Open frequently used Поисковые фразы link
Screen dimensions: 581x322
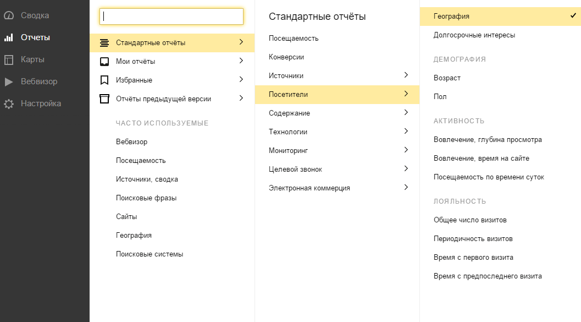tap(146, 198)
